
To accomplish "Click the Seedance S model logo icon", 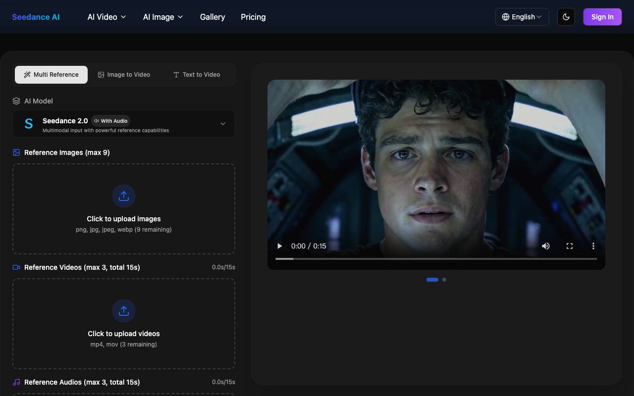I will click(x=29, y=124).
